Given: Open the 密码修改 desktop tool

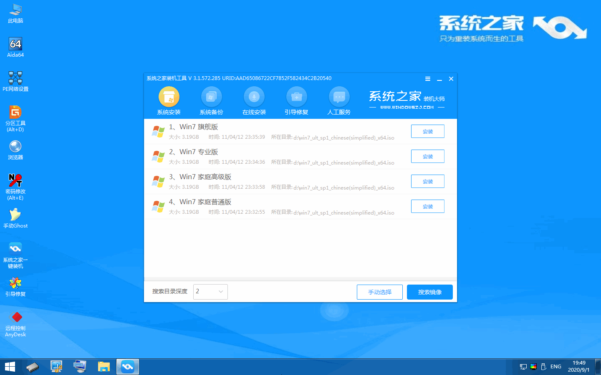Looking at the screenshot, I should click(x=15, y=181).
